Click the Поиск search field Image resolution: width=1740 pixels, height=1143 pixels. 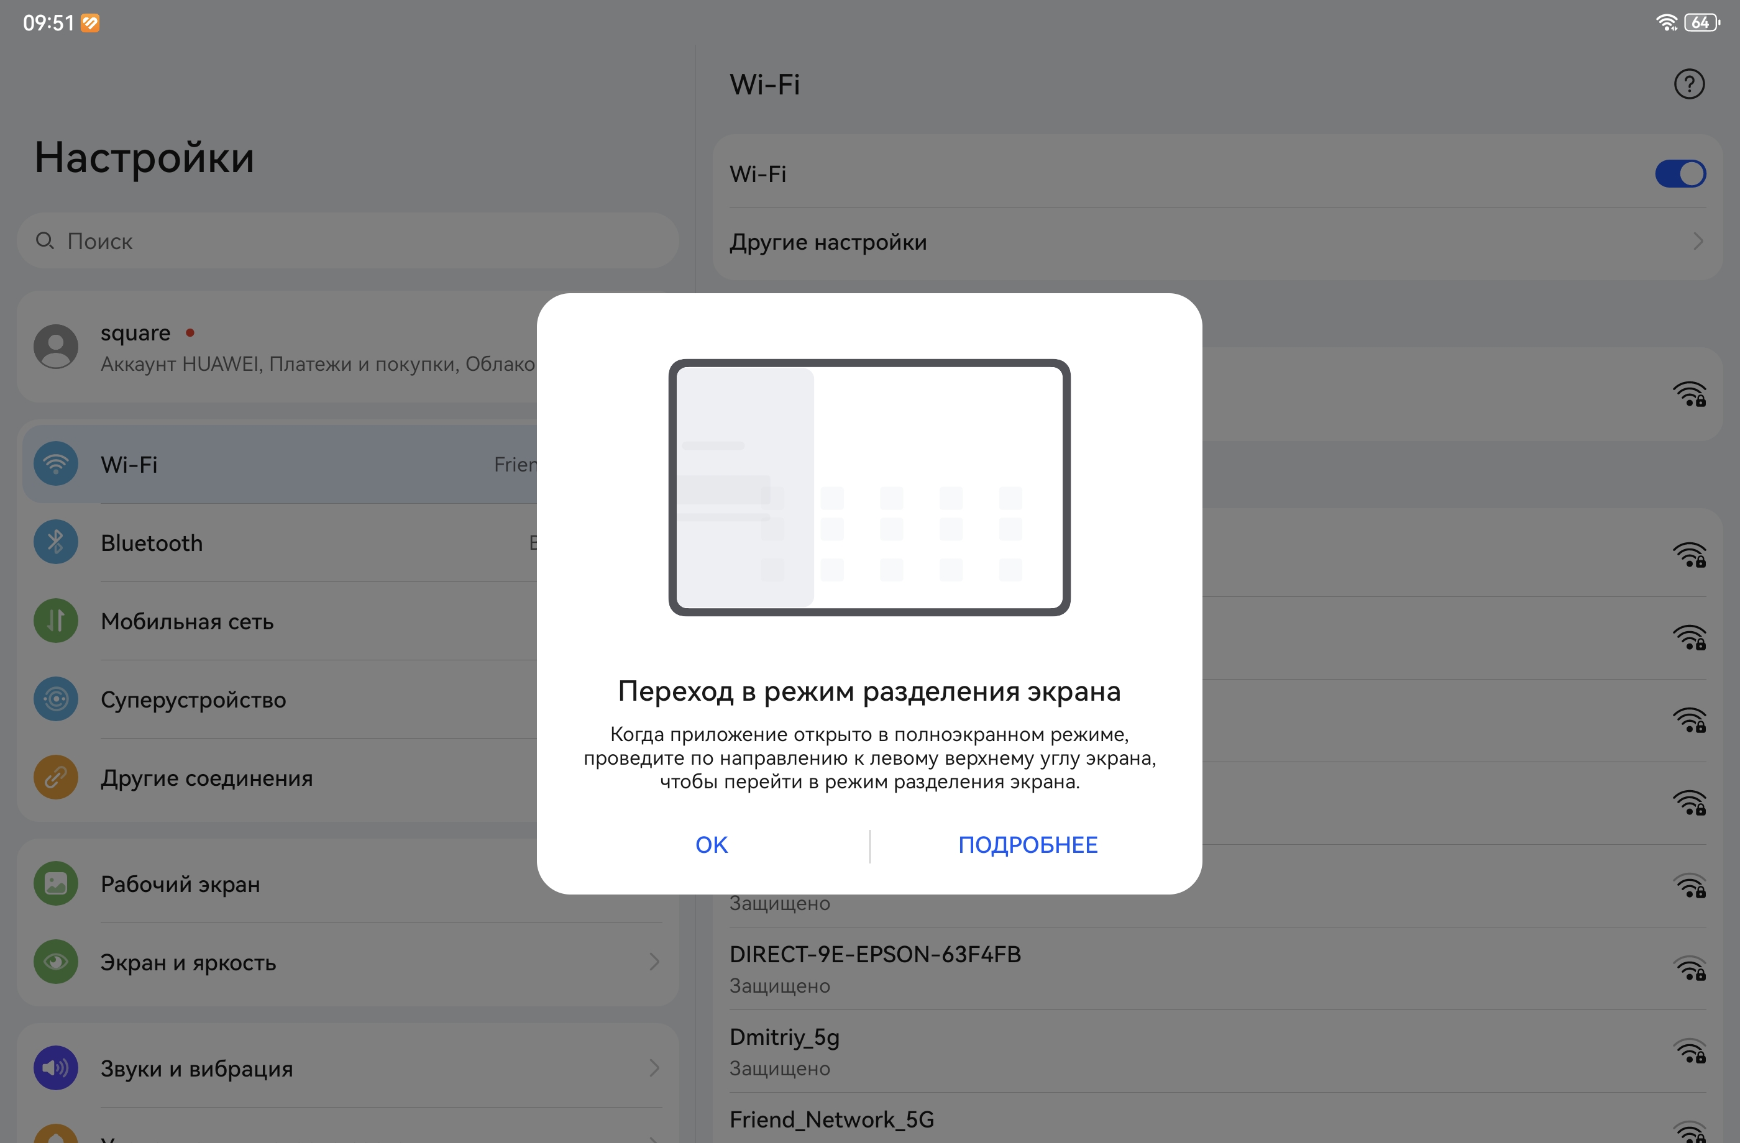point(347,241)
